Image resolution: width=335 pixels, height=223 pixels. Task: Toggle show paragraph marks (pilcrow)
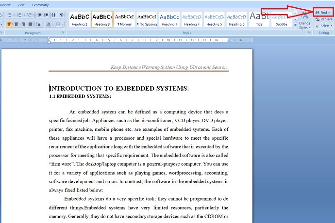click(x=61, y=15)
